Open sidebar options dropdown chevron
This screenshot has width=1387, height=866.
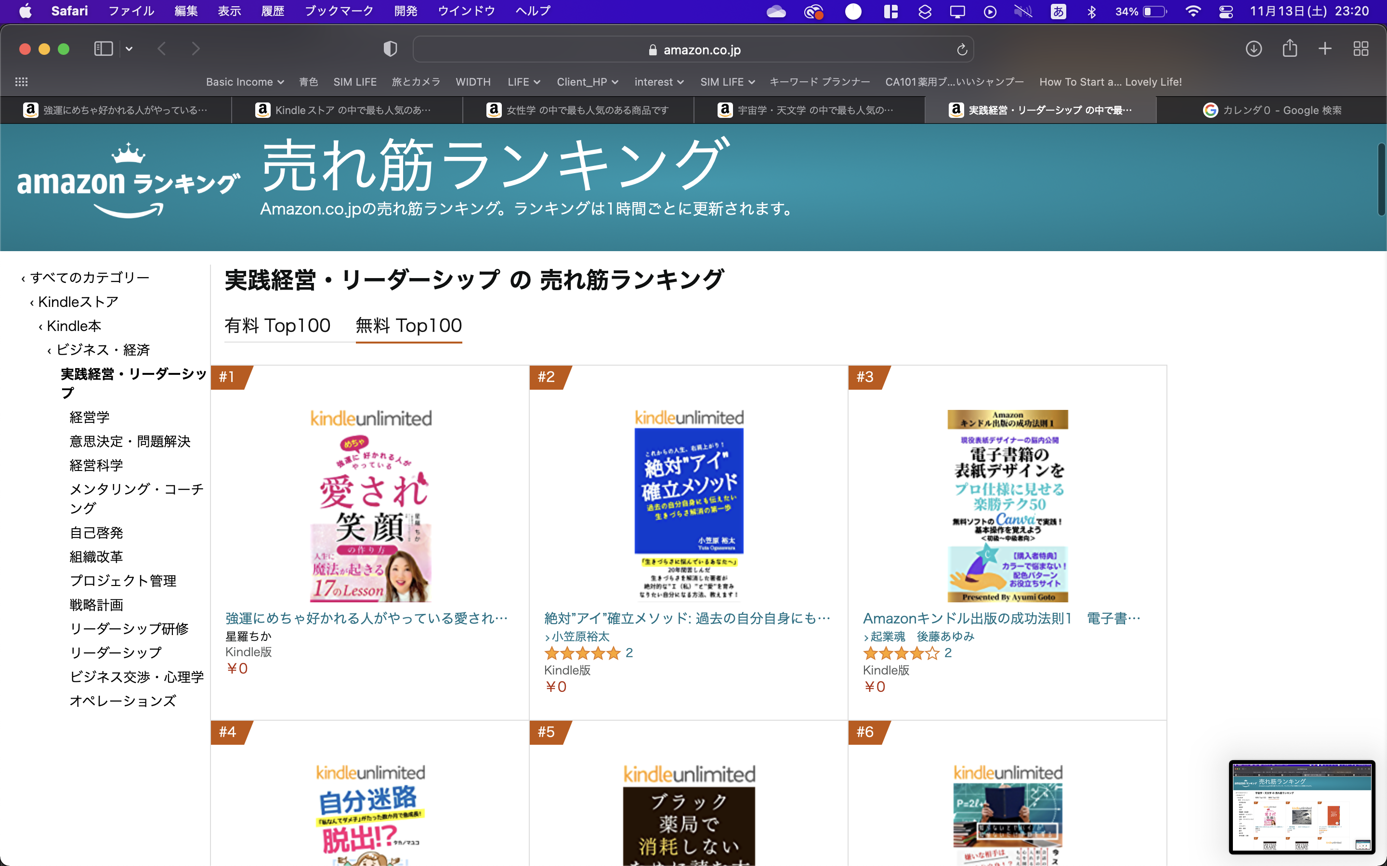tap(129, 49)
